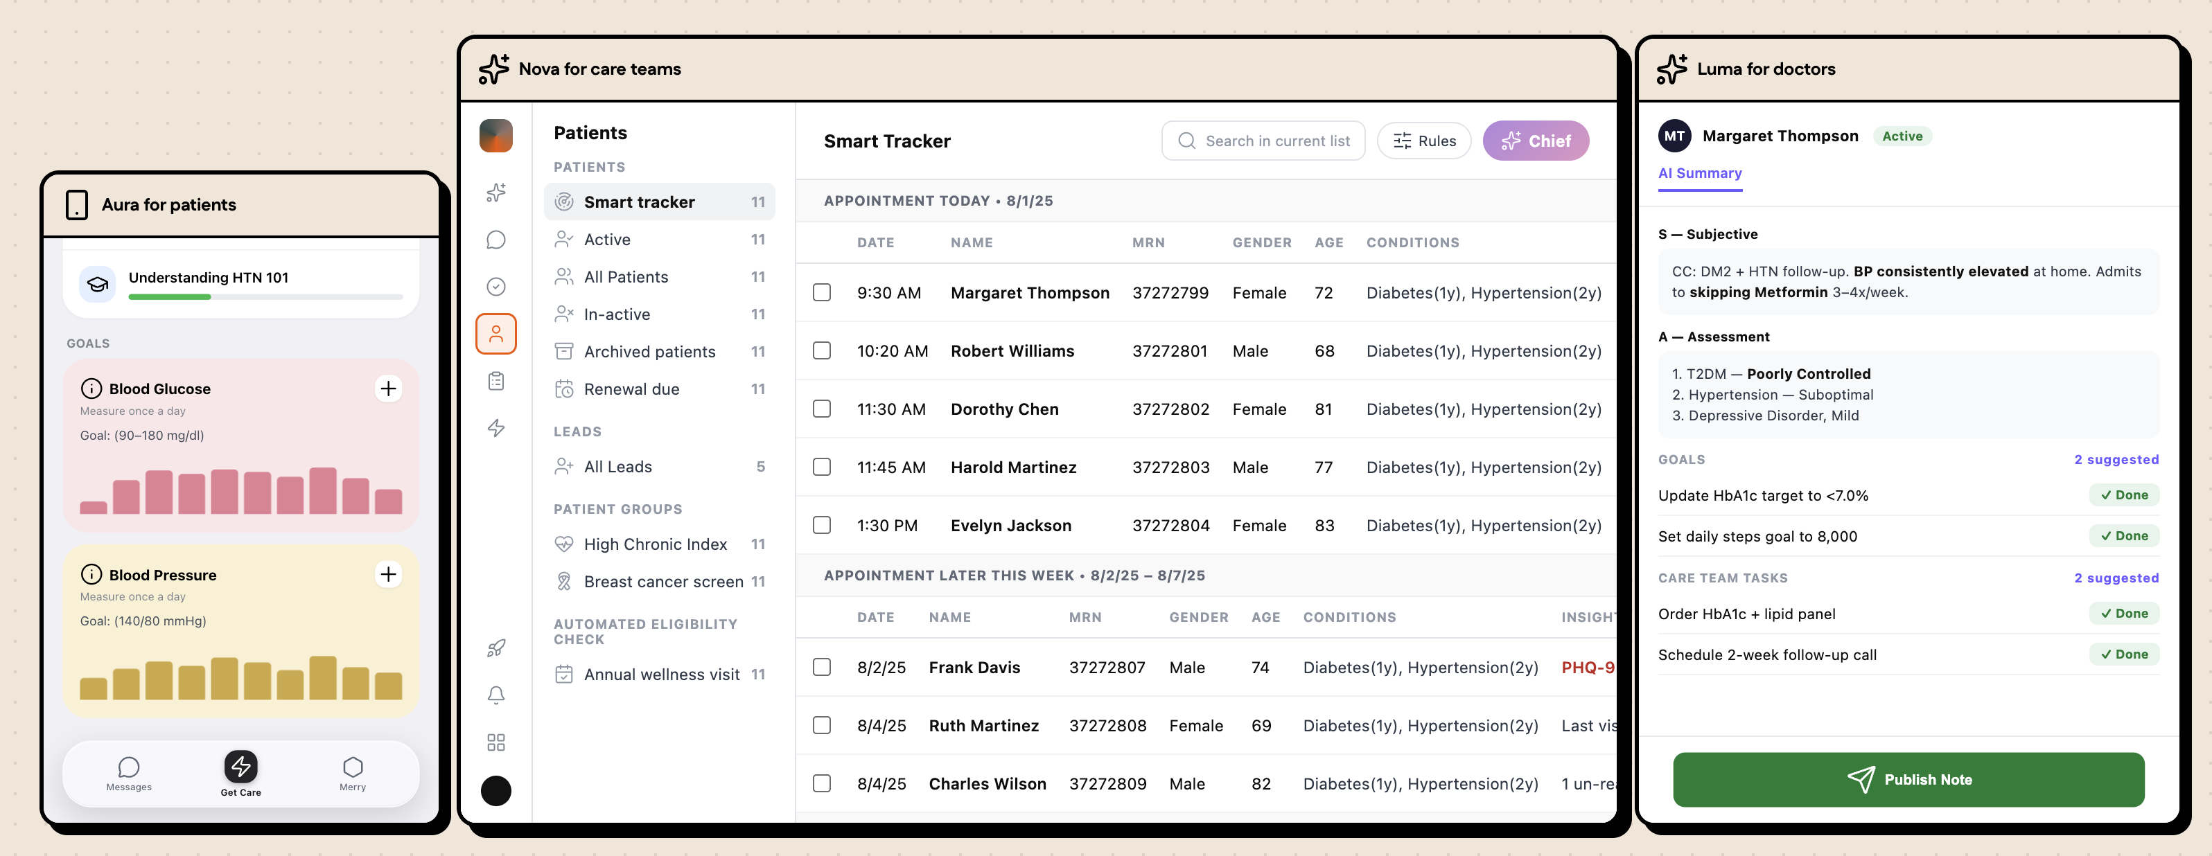The height and width of the screenshot is (856, 2212).
Task: Click phone icon beside Aura for patients
Action: coord(76,205)
